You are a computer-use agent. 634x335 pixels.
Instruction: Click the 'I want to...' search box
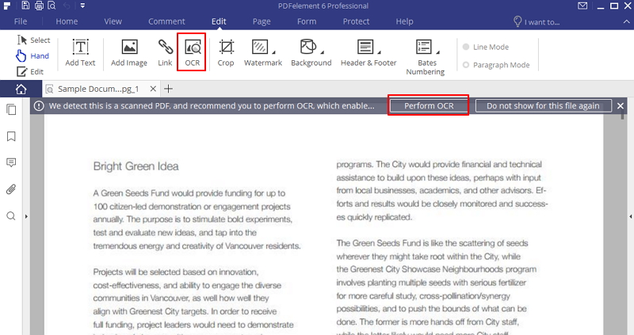tap(537, 22)
